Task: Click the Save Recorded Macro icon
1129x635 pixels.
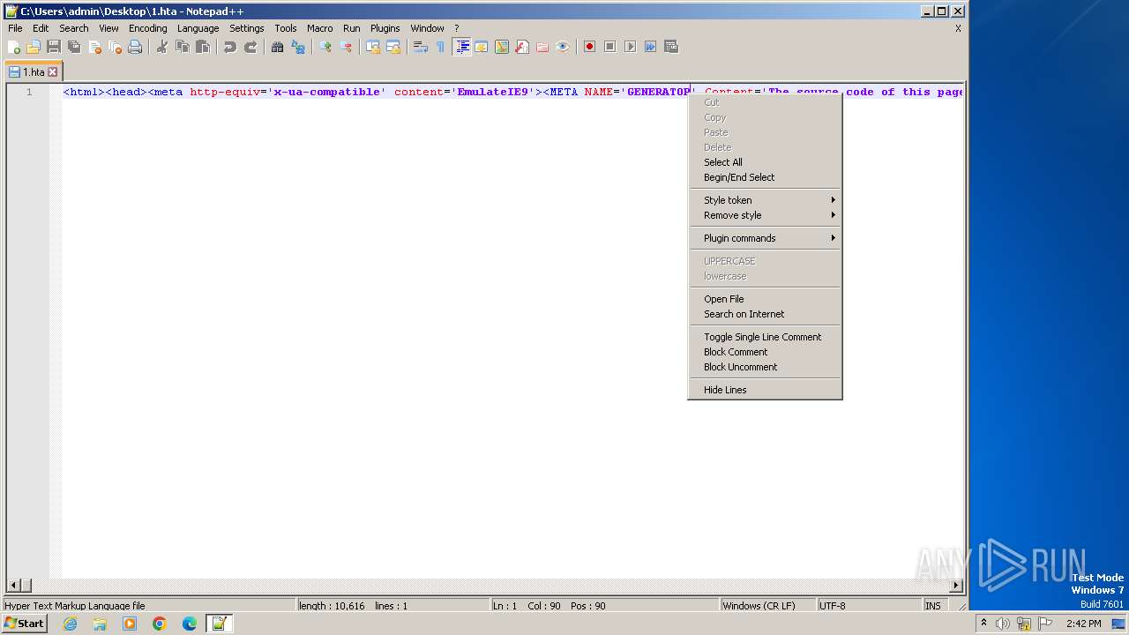Action: (x=670, y=47)
